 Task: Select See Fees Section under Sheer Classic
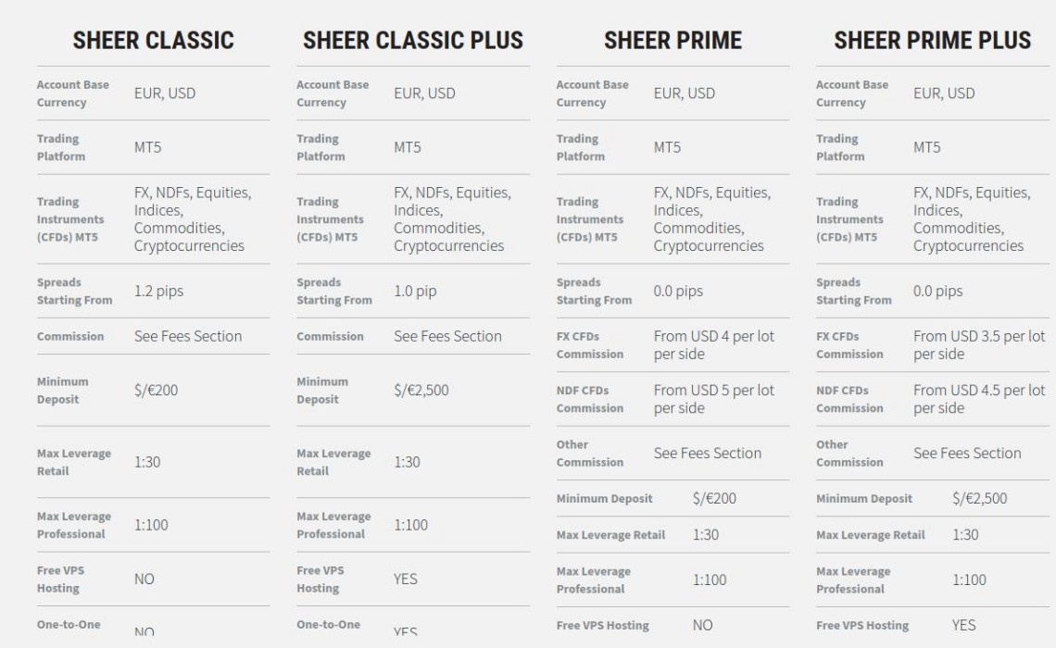[x=188, y=336]
